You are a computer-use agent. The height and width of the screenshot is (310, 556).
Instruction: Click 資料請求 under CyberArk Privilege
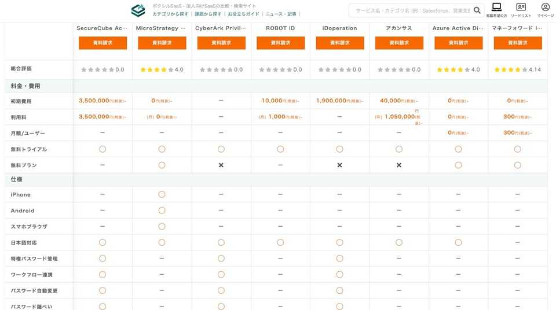[x=221, y=43]
